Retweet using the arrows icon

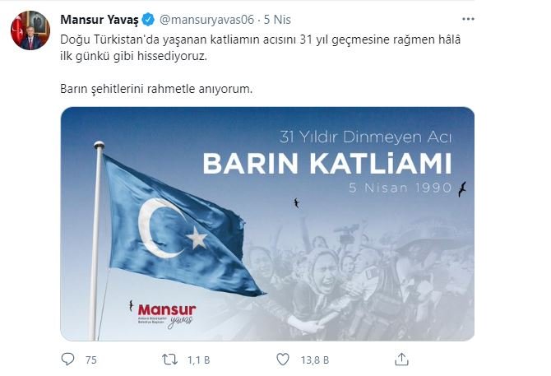click(169, 359)
